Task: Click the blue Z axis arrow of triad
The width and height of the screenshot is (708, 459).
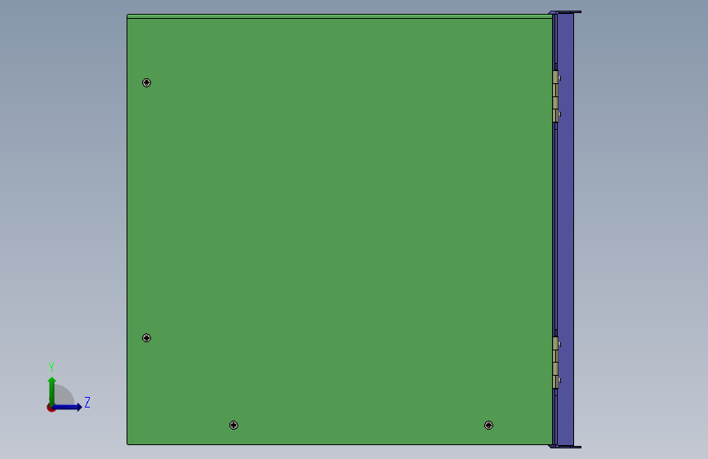Action: click(68, 407)
